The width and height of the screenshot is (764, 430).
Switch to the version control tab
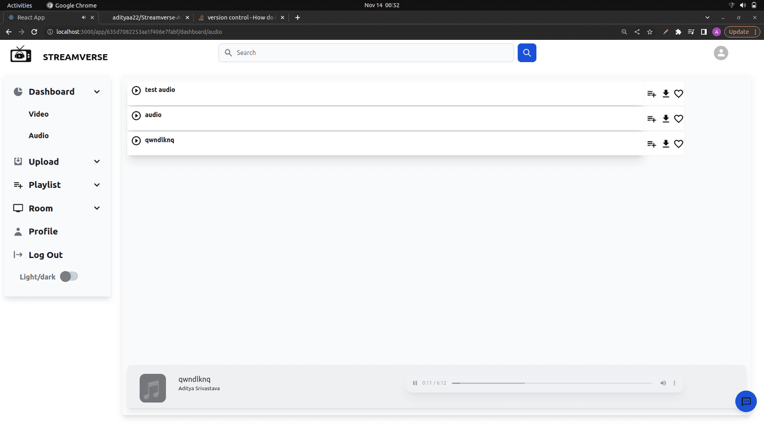pyautogui.click(x=240, y=18)
